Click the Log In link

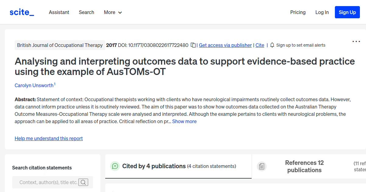coord(322,12)
